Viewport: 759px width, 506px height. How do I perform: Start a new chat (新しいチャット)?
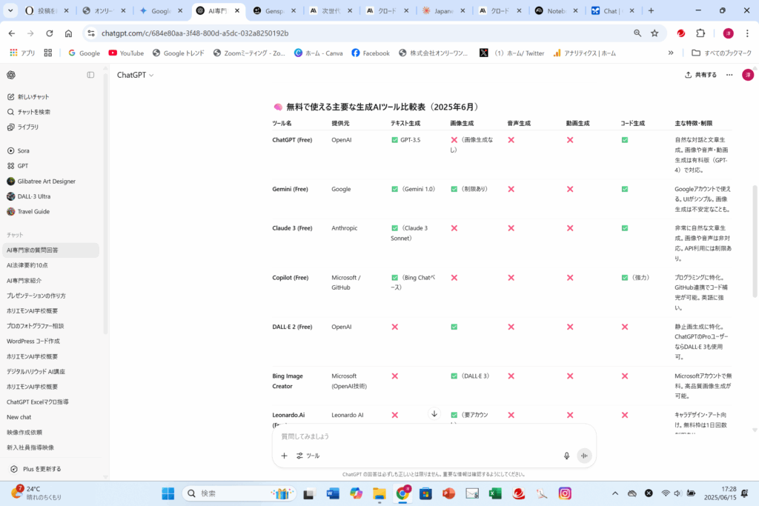click(28, 97)
